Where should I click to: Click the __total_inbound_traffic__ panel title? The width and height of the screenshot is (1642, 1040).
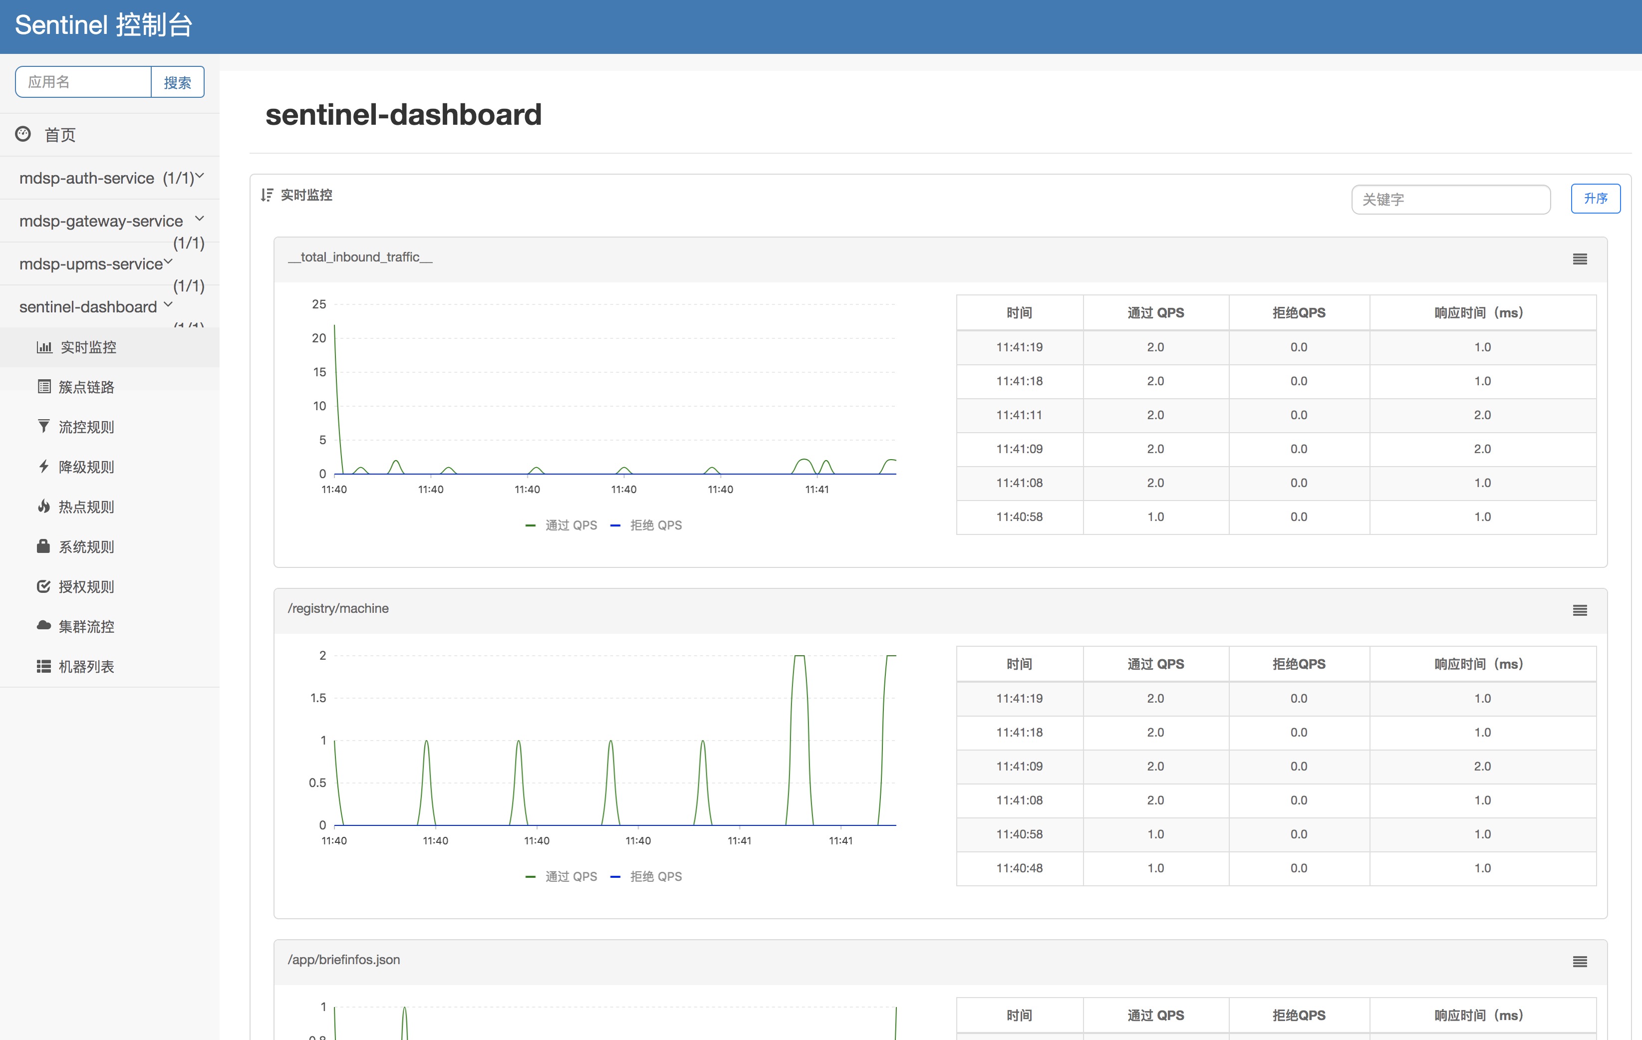click(x=360, y=257)
